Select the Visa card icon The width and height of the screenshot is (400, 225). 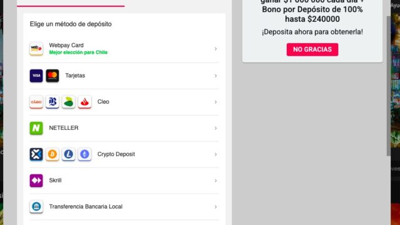pos(36,76)
